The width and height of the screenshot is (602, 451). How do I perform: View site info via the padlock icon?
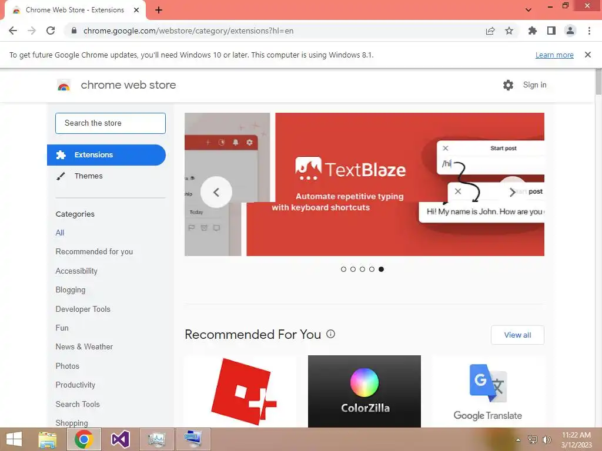pos(74,31)
